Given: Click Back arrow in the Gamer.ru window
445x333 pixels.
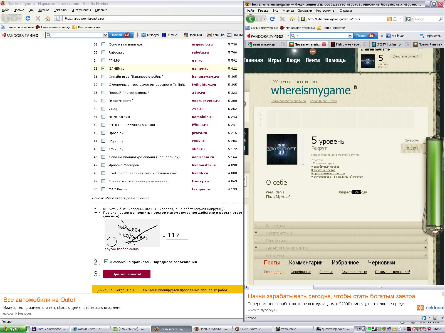Looking at the screenshot, I should pos(250,19).
